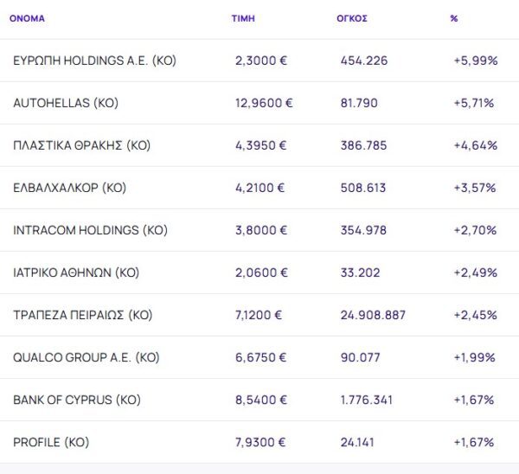Open QUALCO GROUP Α.Ε. (ΚΟ) stock
519x474 pixels.
click(86, 357)
